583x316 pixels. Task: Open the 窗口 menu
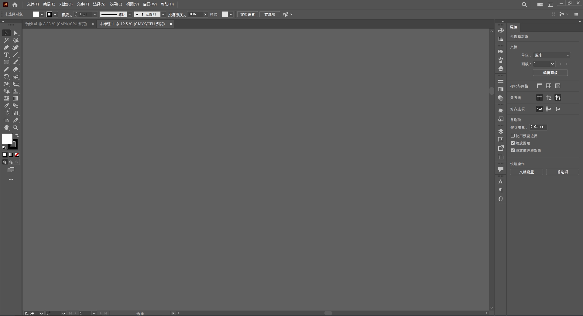(x=150, y=4)
